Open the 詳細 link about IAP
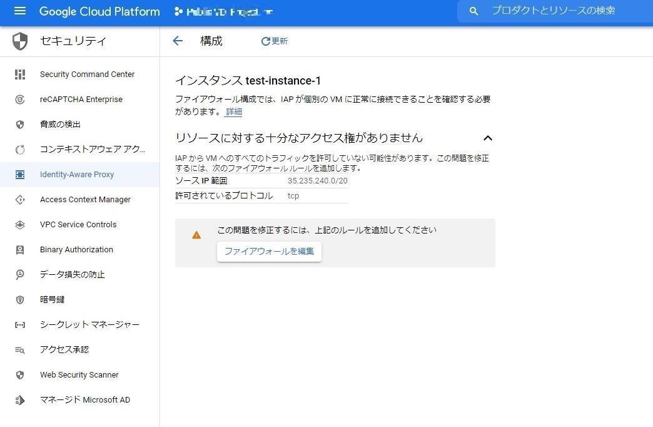The height and width of the screenshot is (427, 653). [233, 111]
